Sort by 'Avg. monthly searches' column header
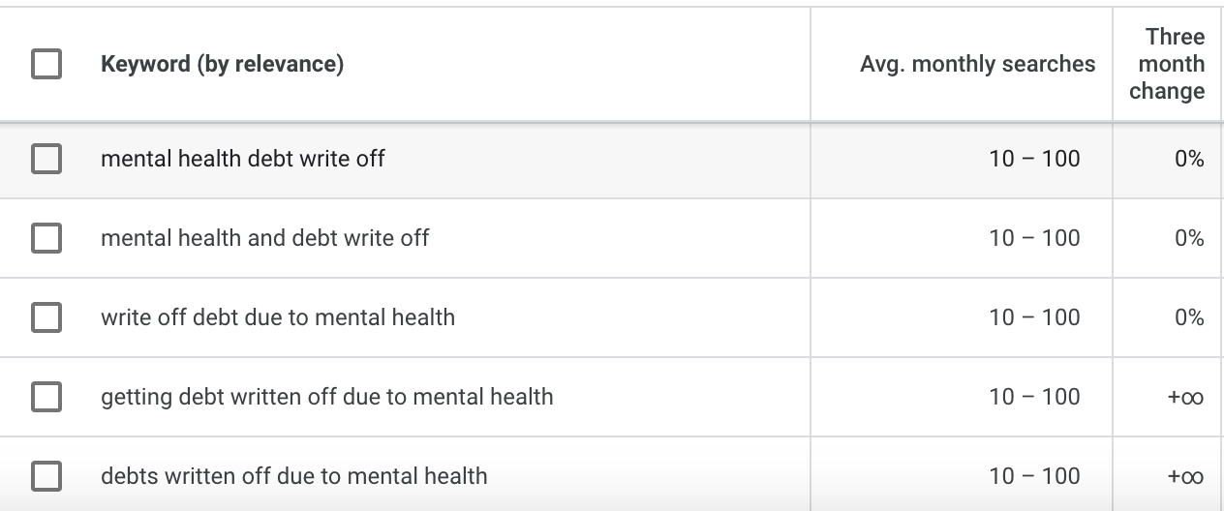The width and height of the screenshot is (1224, 511). pyautogui.click(x=977, y=65)
